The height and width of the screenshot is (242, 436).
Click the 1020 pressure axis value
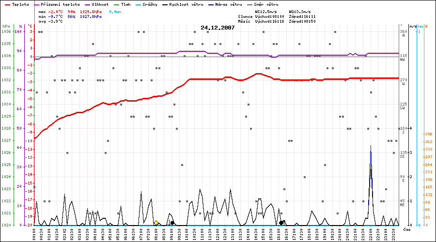pyautogui.click(x=6, y=225)
